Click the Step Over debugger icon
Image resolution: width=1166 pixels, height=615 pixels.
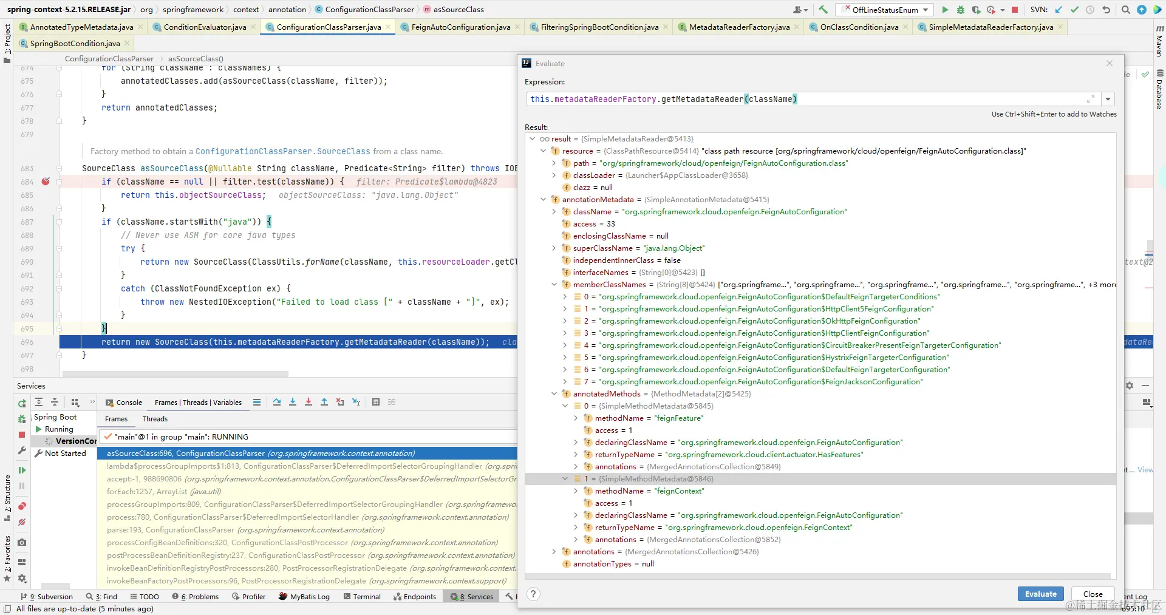(x=277, y=402)
